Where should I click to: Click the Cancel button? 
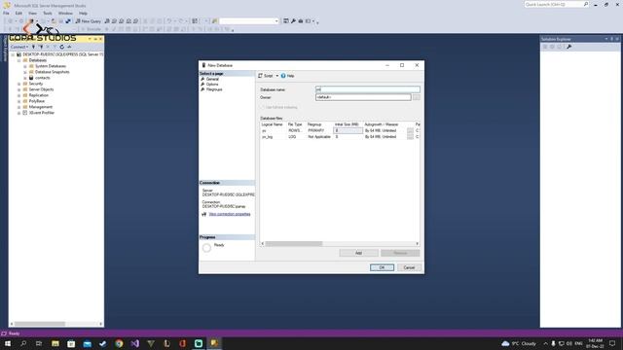(x=409, y=267)
